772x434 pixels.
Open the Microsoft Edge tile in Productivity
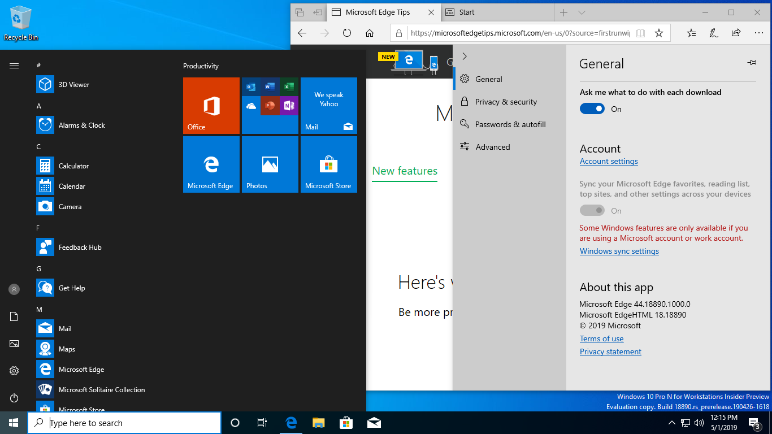click(211, 164)
